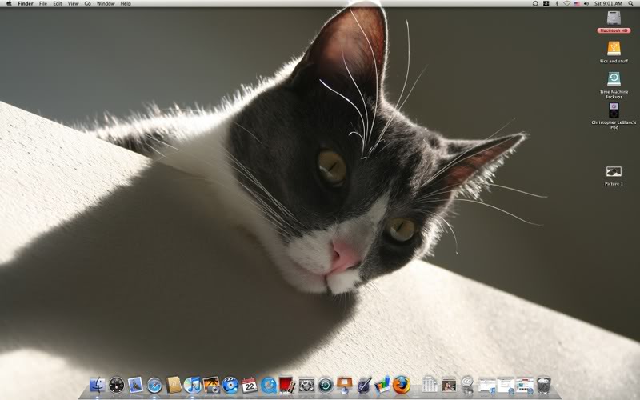The height and width of the screenshot is (400, 640).
Task: Open iCal calendar showing 22
Action: pyautogui.click(x=249, y=385)
